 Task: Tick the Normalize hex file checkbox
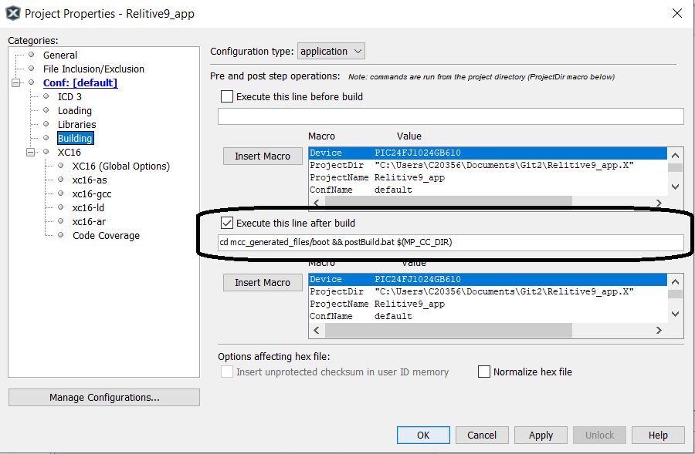484,372
